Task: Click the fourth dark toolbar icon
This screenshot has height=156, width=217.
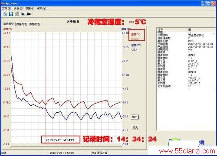Action: [23, 14]
